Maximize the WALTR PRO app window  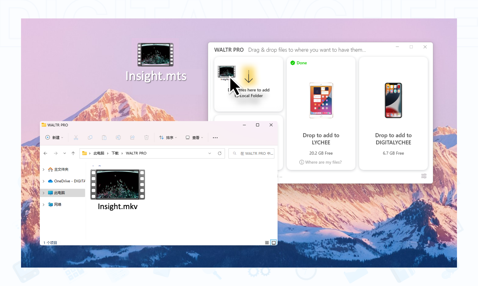(x=411, y=47)
